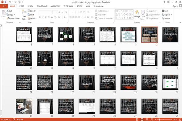Click the Copy icon
182x121 pixels.
pyautogui.click(x=8, y=15)
